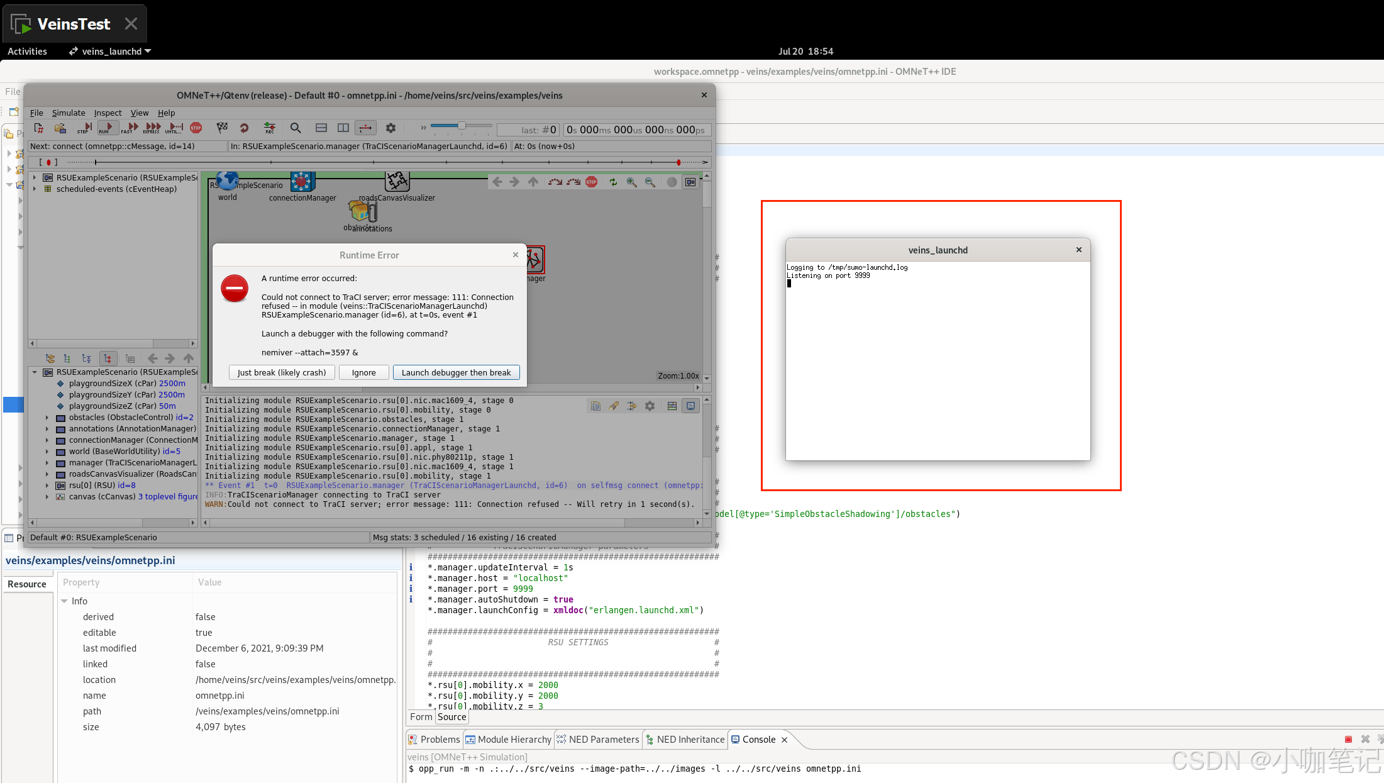The width and height of the screenshot is (1384, 783).
Task: Click the STEP simulation toolbar icon
Action: 84,128
